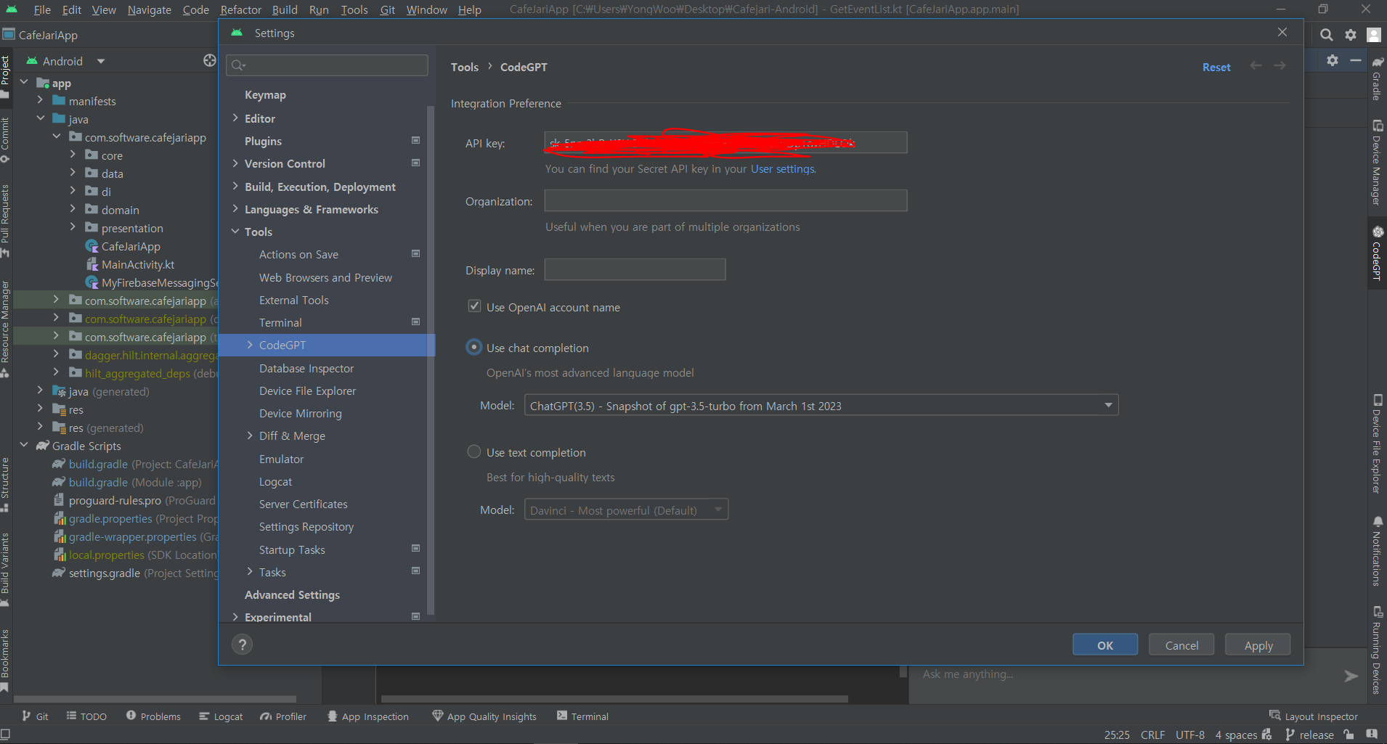Viewport: 1387px width, 744px height.
Task: Select Plugins in settings list
Action: (x=263, y=141)
